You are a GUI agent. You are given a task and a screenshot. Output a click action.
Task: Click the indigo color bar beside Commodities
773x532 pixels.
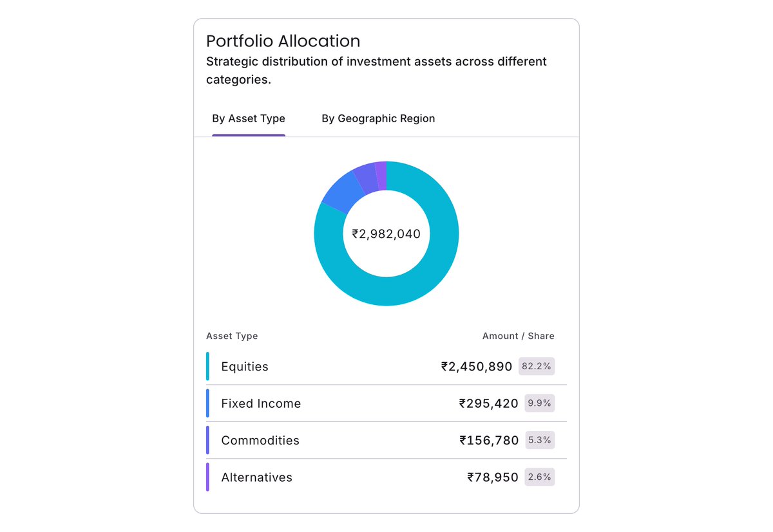click(207, 440)
